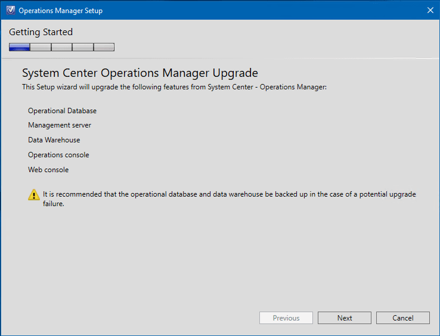Click the first blue progress step segment

tap(19, 47)
